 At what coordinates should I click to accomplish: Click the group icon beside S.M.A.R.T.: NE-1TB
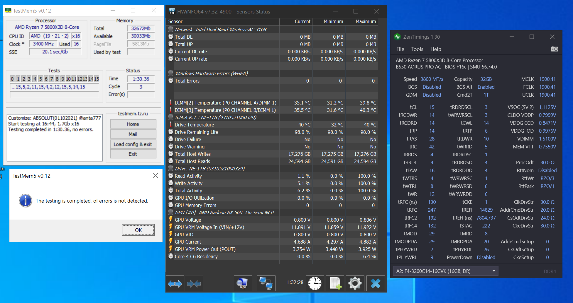click(x=171, y=117)
